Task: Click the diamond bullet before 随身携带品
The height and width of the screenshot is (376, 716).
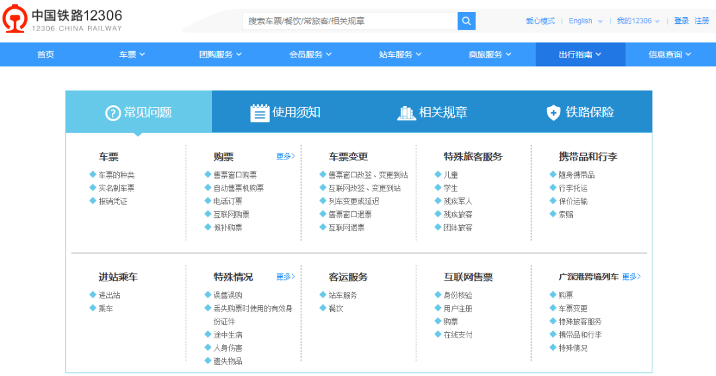Action: (x=553, y=175)
